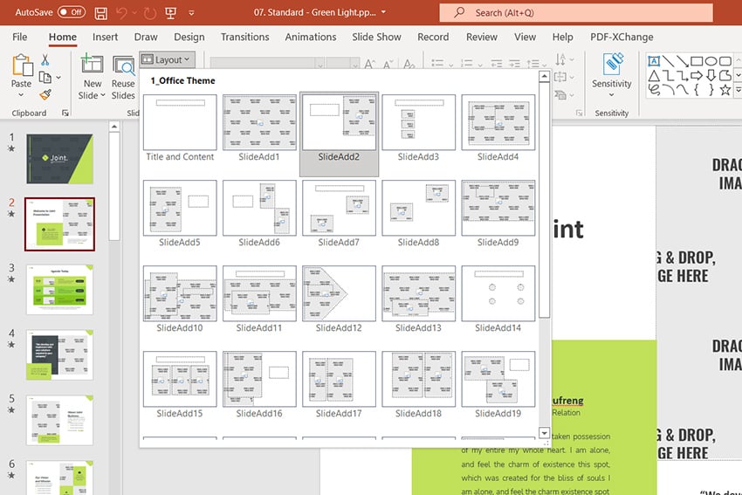742x495 pixels.
Task: Switch to the Transitions tab
Action: pos(244,37)
